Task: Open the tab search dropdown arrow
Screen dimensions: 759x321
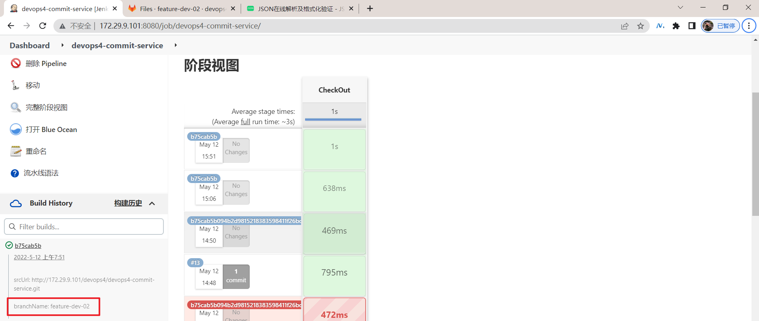Action: (x=680, y=8)
